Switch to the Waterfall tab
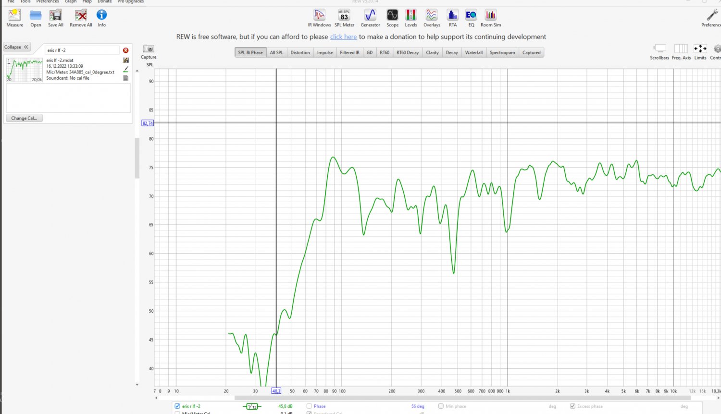Image resolution: width=721 pixels, height=414 pixels. pos(473,52)
